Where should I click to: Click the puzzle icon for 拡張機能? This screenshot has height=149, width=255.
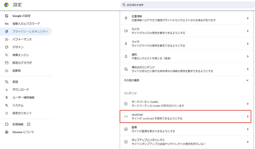pos(6,124)
